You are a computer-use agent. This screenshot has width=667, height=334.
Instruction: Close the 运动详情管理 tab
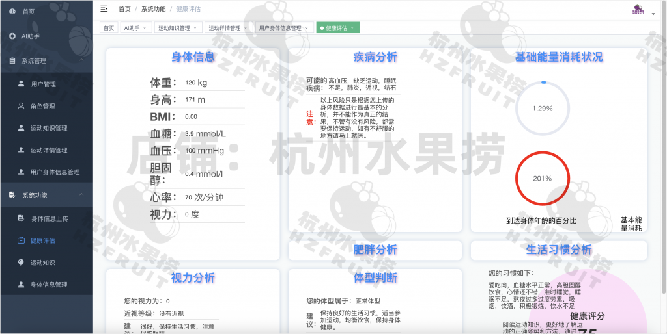pyautogui.click(x=246, y=28)
